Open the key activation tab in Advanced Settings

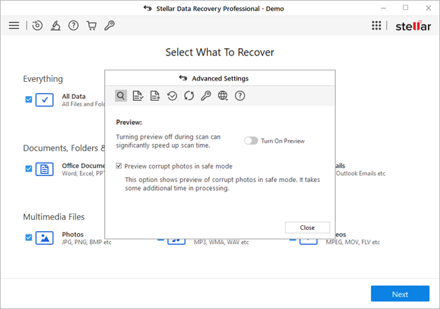206,96
